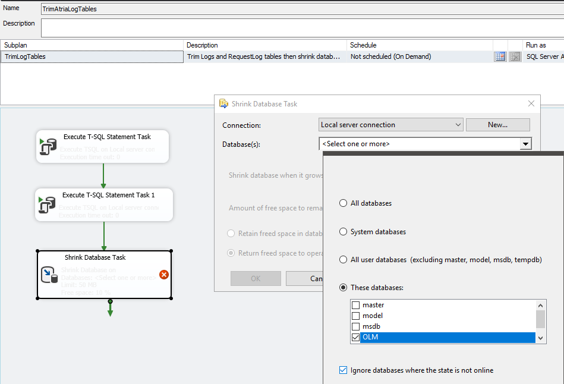564x384 pixels.
Task: Click the subplan schedule calendar icon
Action: pyautogui.click(x=500, y=56)
